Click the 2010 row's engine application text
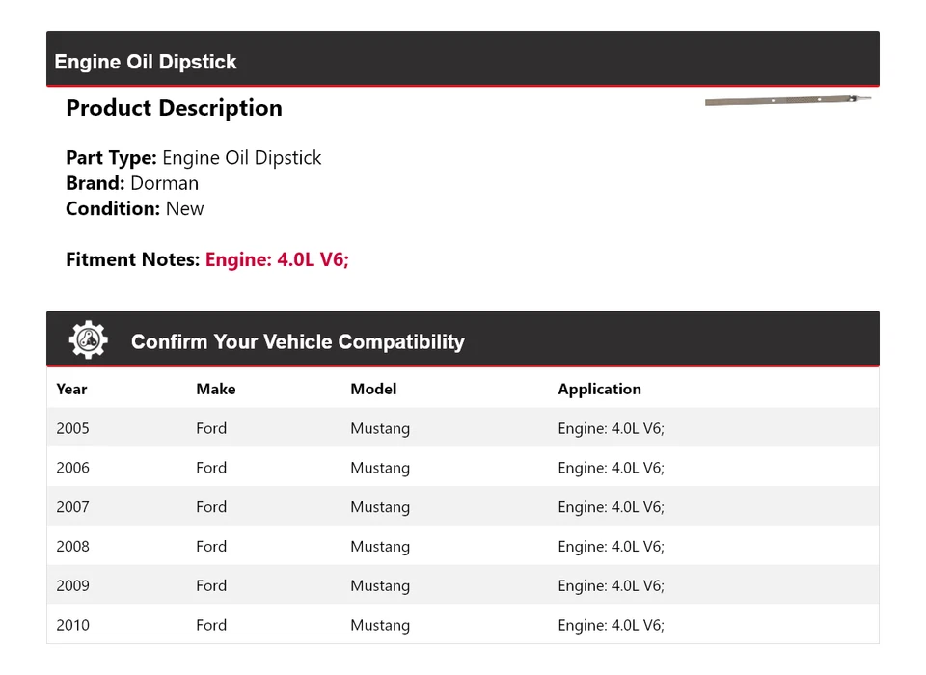Image resolution: width=926 pixels, height=675 pixels. (x=611, y=626)
